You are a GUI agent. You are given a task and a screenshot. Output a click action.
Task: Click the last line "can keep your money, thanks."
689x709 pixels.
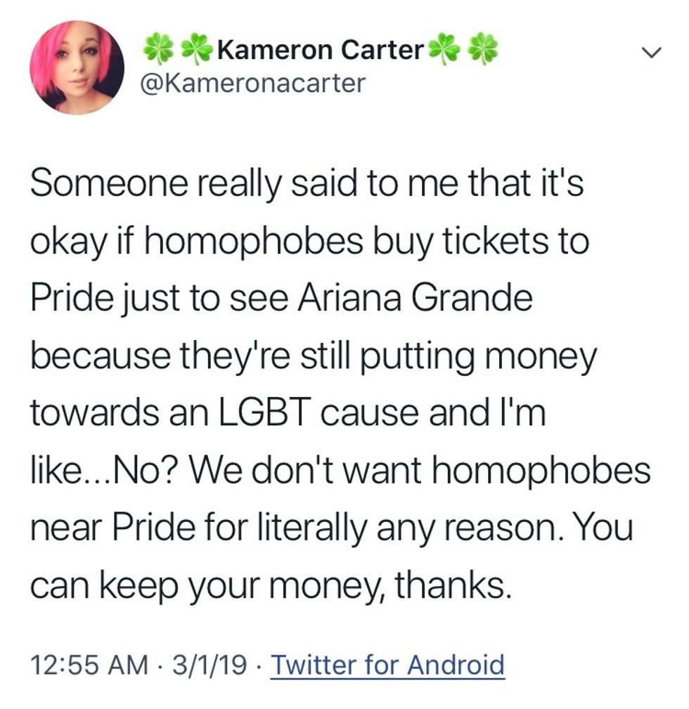coord(268,585)
